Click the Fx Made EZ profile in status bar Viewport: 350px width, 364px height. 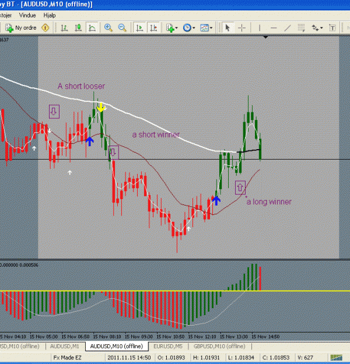[x=68, y=358]
